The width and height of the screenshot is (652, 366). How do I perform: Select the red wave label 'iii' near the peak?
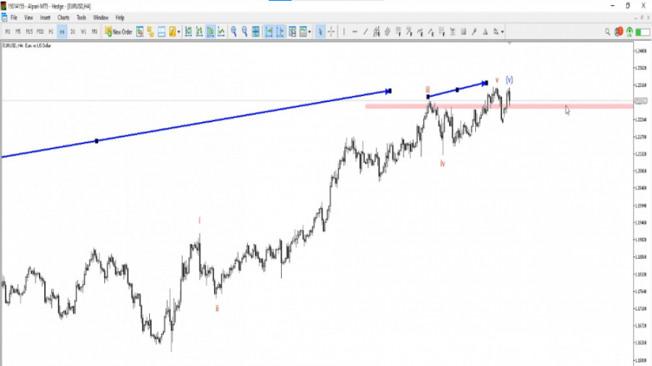coord(427,90)
